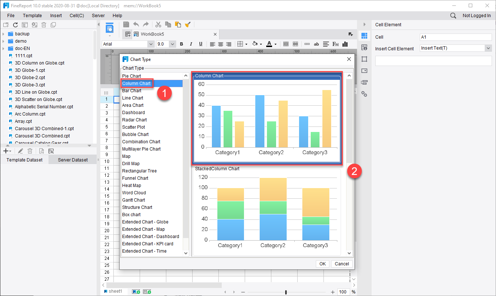Select the italic formatting icon
The height and width of the screenshot is (296, 496).
click(x=191, y=44)
